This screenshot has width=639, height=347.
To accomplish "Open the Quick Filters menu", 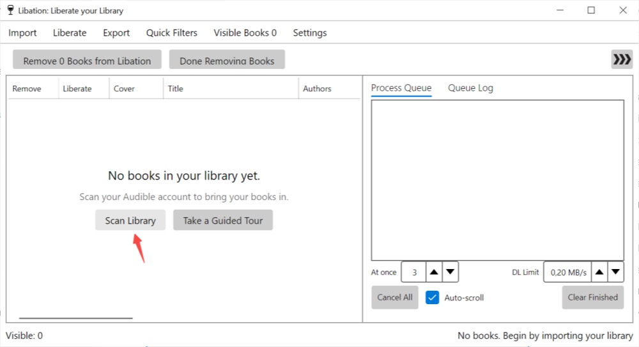I will coord(171,33).
